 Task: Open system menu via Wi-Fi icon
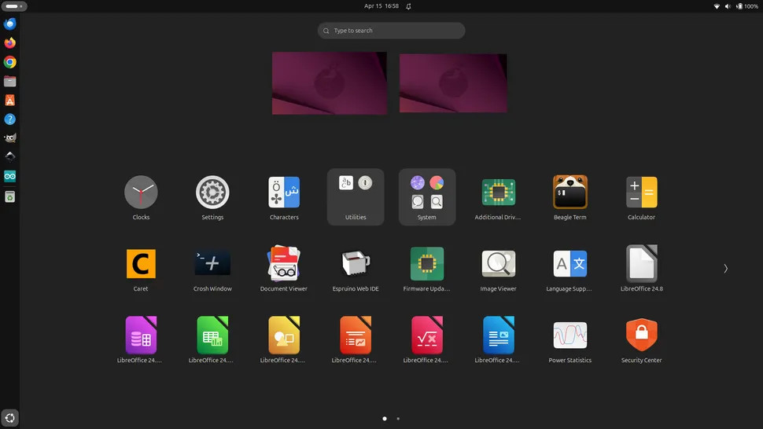point(717,6)
